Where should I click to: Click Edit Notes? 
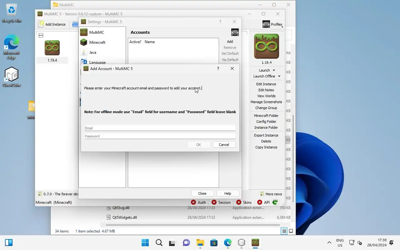coord(266,90)
